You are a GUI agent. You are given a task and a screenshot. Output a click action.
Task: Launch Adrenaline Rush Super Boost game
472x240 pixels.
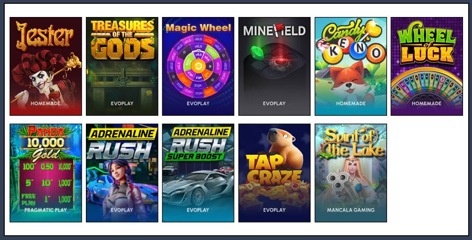tap(198, 173)
